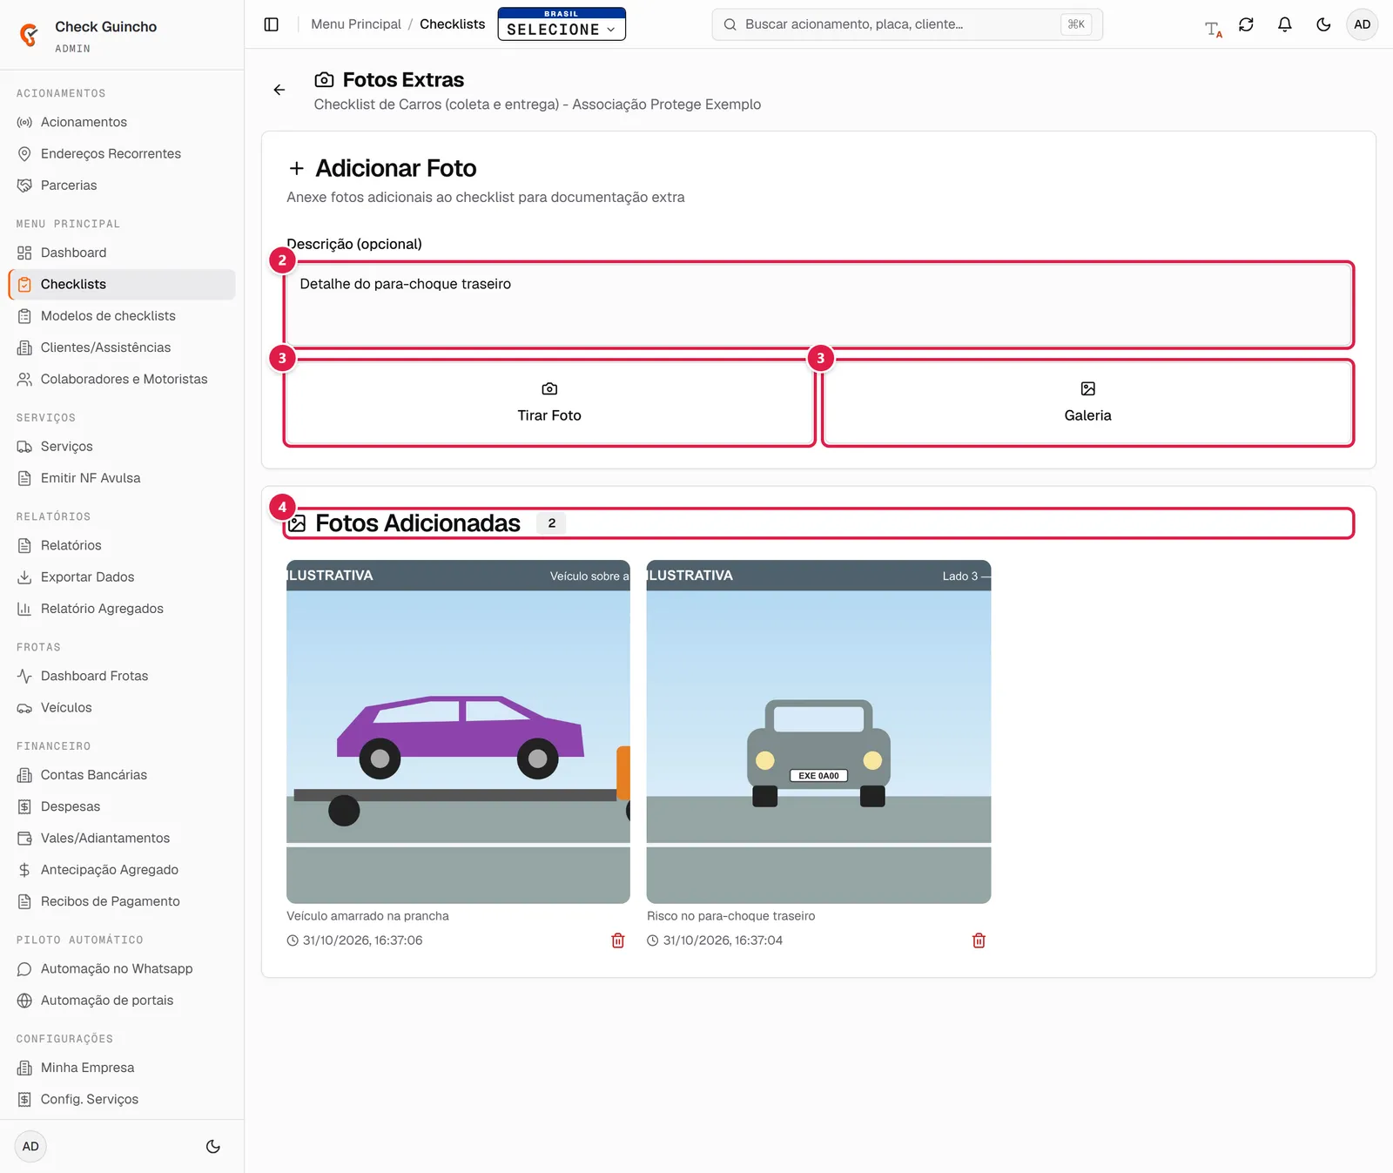
Task: Click the Galeria button
Action: point(1087,402)
